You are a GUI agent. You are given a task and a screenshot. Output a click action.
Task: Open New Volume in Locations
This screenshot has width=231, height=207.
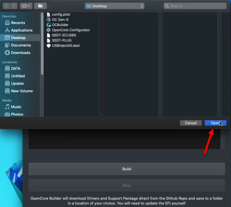[x=20, y=91]
